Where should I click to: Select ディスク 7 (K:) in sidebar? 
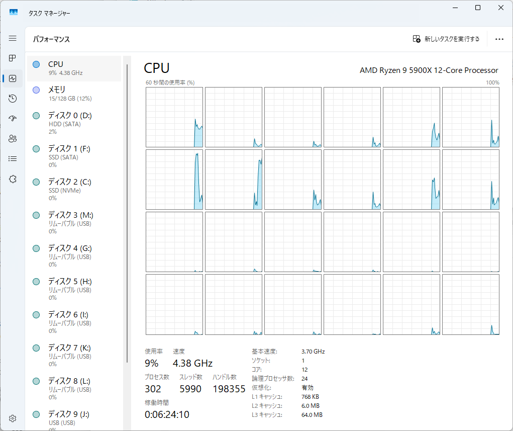(x=74, y=356)
